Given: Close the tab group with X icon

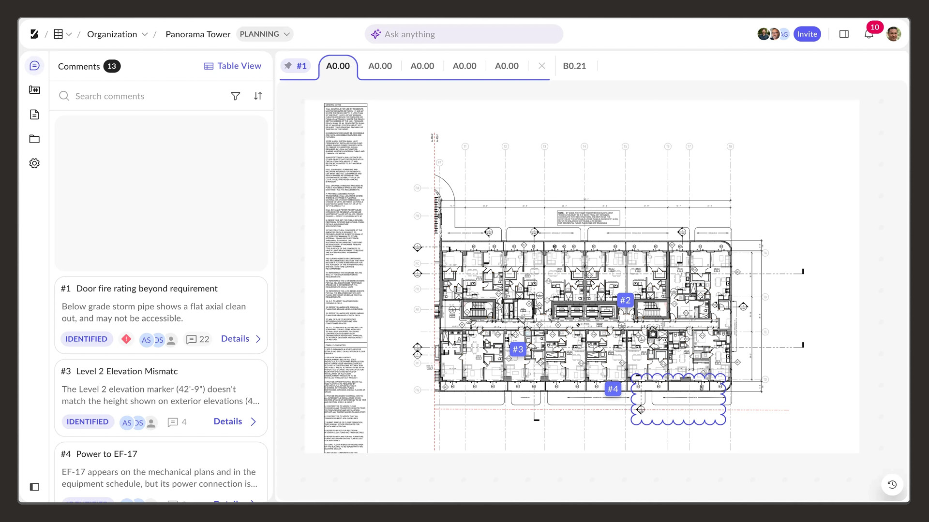Looking at the screenshot, I should (x=542, y=66).
